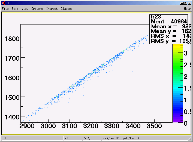Screen dimensions: 193x142
Task: Open the Options menu
Action: point(37,9)
